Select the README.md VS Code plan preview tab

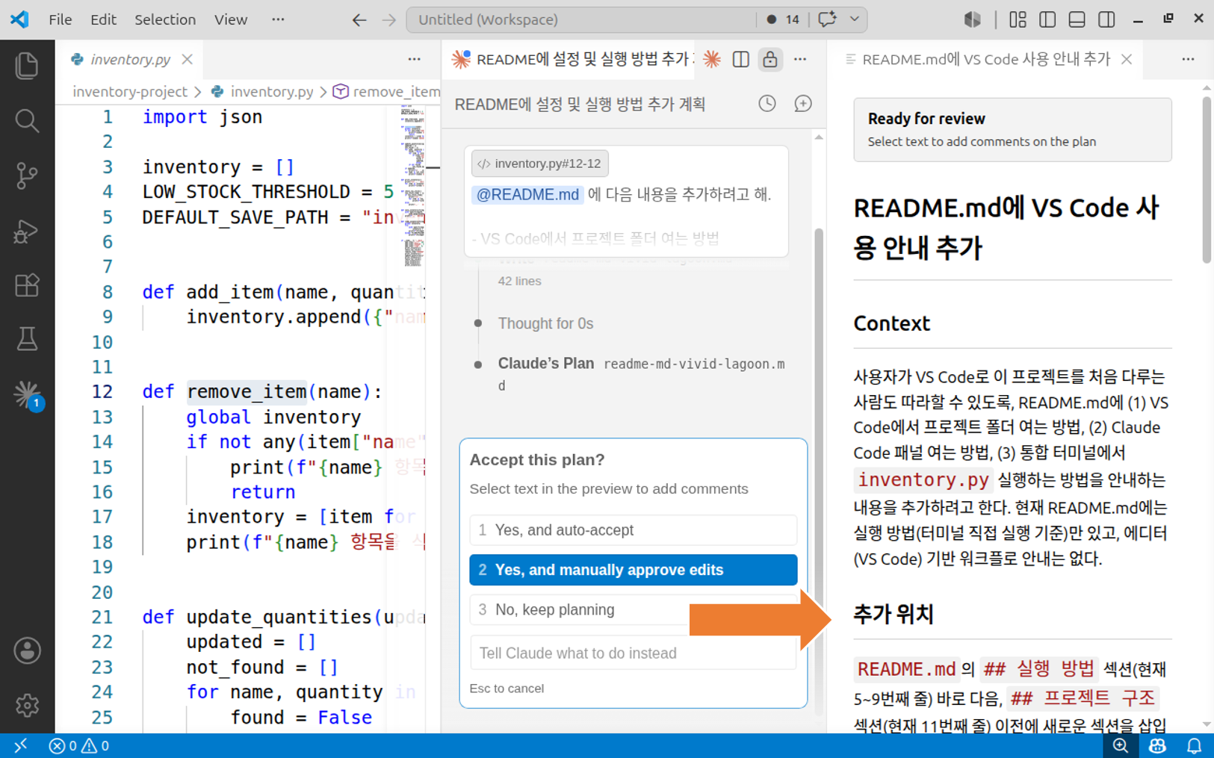point(985,59)
